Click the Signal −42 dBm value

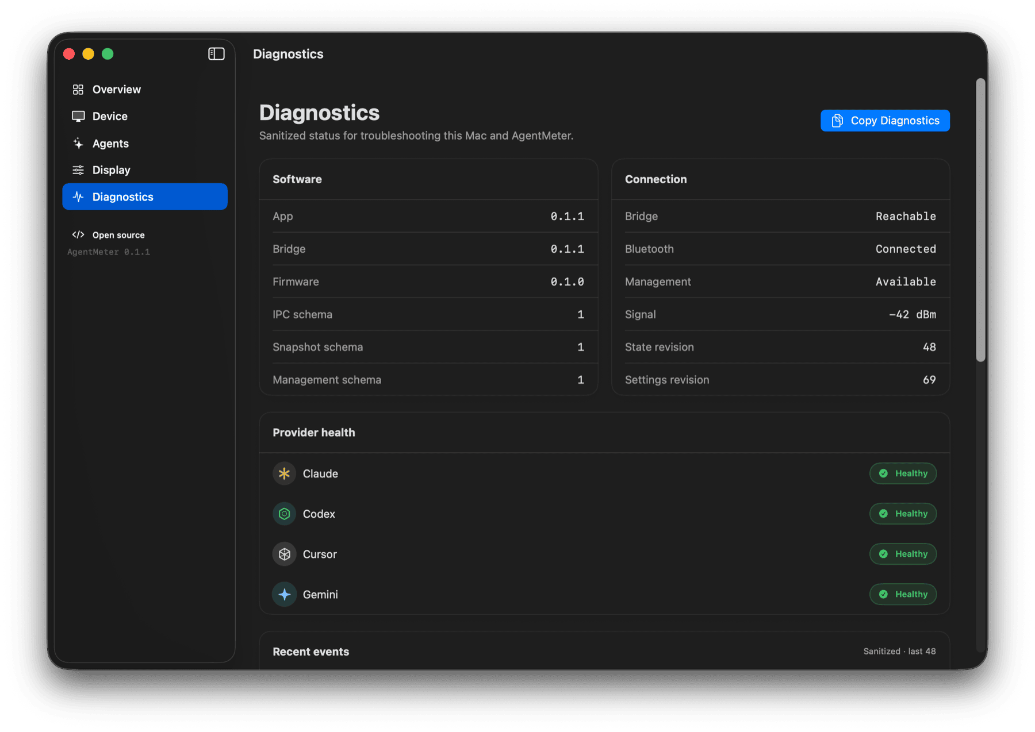[913, 314]
